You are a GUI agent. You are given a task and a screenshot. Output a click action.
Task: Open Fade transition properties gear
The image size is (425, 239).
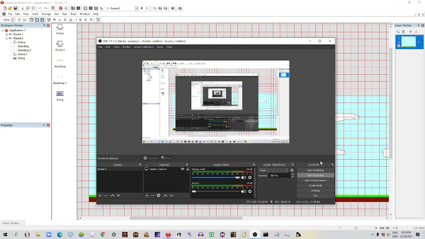click(292, 170)
